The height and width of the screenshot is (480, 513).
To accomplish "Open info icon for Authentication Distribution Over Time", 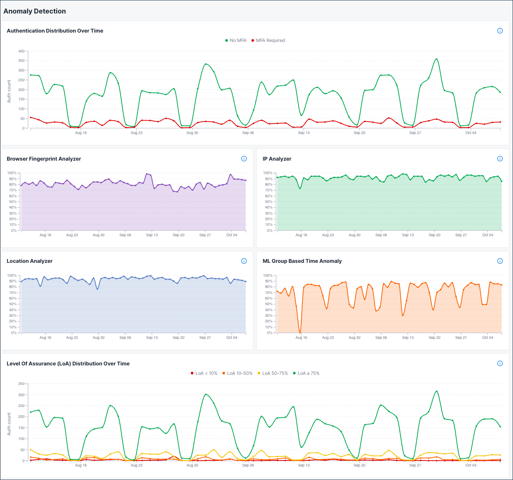I will 500,31.
